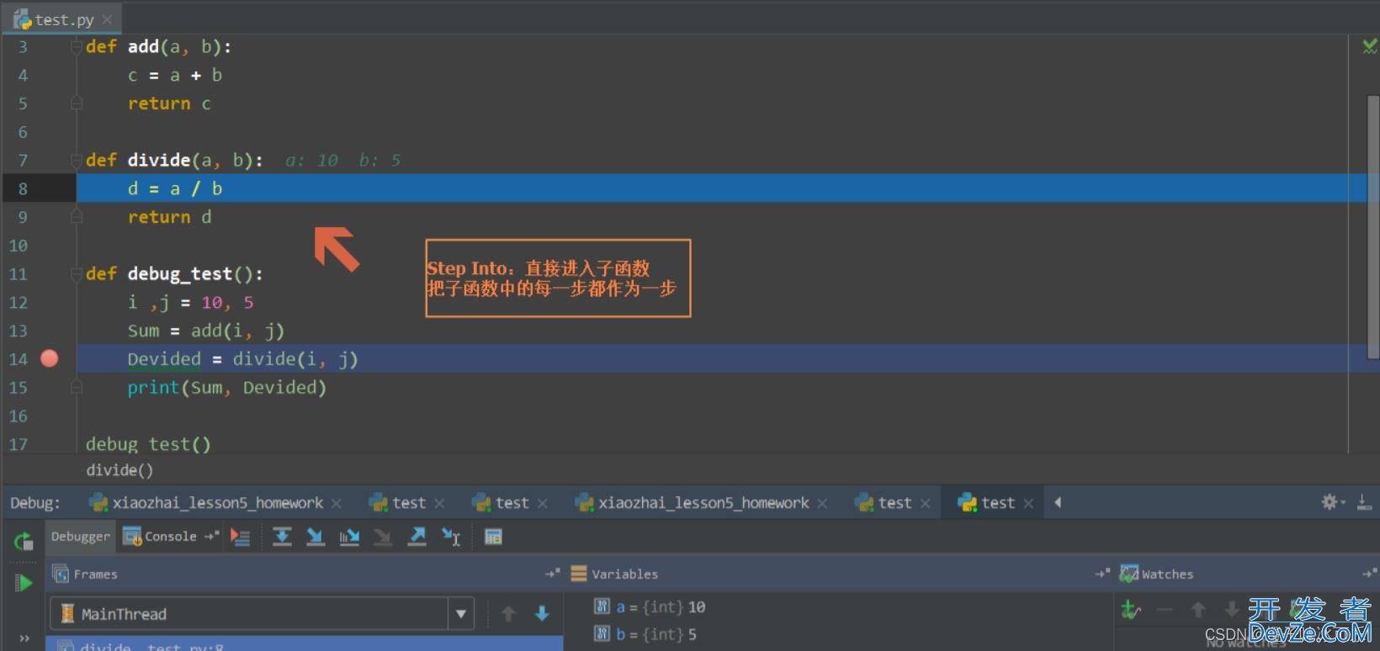
Task: Collapse the add function fold marker
Action: tap(77, 47)
